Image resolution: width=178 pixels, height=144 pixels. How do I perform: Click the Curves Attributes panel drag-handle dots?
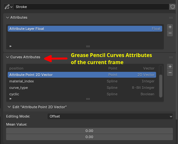pyautogui.click(x=171, y=57)
